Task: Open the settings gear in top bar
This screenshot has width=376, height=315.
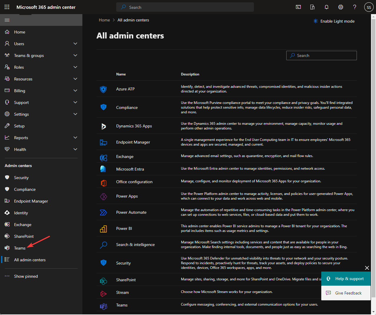Action: [x=341, y=7]
